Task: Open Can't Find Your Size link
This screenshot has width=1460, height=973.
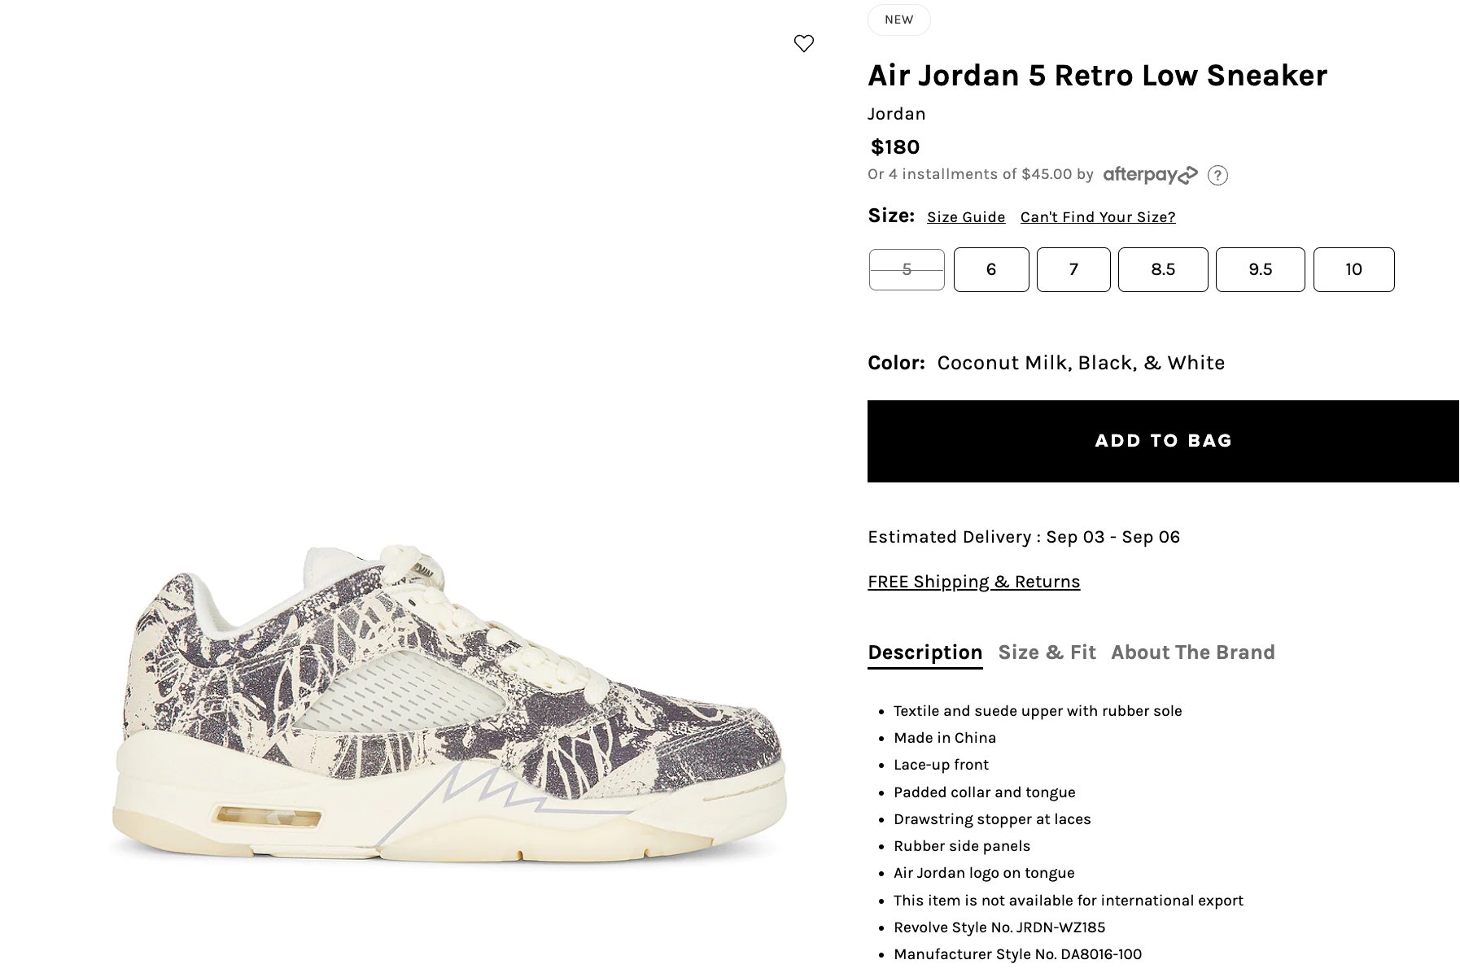Action: point(1098,217)
